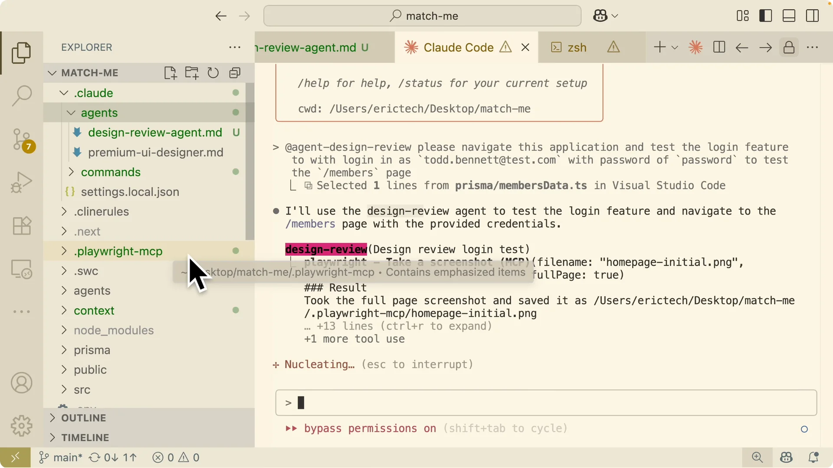This screenshot has height=468, width=833.
Task: Open Copilot status icon in status bar
Action: (x=786, y=458)
